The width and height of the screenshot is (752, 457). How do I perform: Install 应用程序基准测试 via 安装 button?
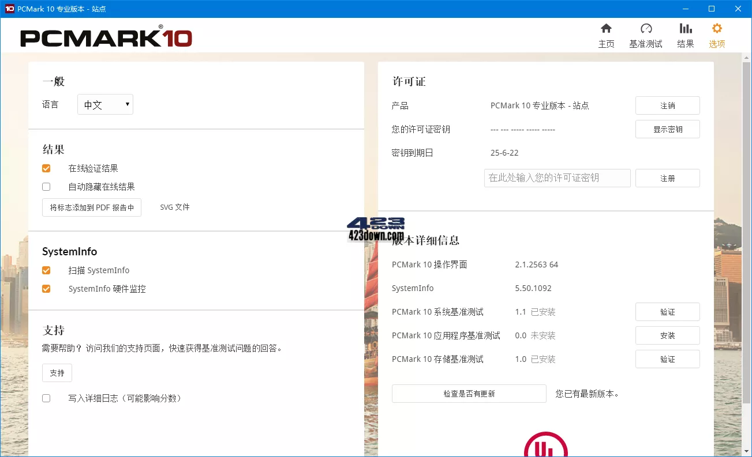point(667,335)
